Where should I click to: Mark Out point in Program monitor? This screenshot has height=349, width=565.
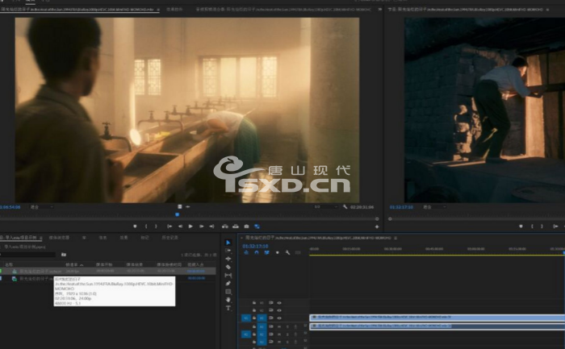point(542,226)
